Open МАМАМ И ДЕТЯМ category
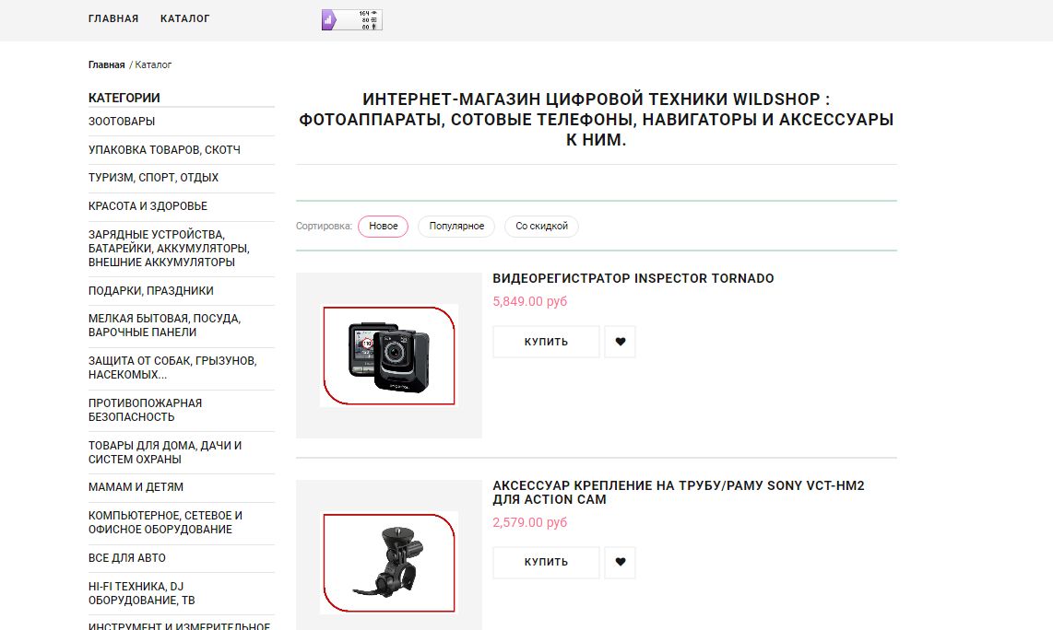Screen dimensions: 1053x630 tap(136, 487)
